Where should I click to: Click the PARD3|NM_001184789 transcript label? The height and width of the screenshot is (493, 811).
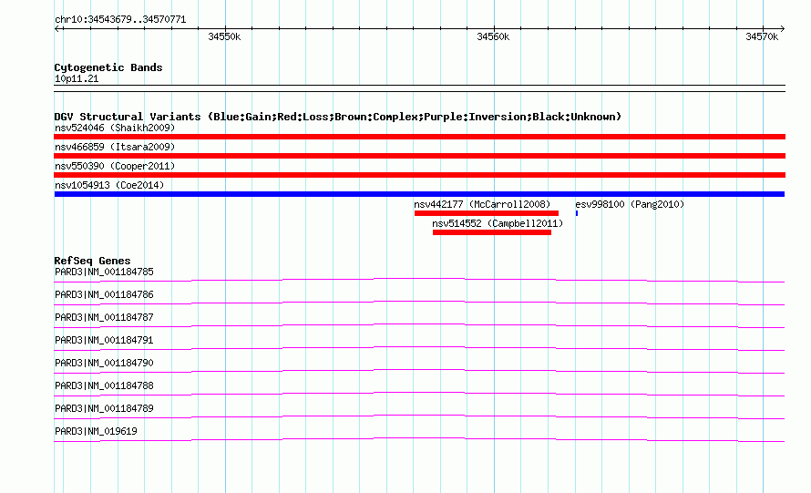pos(104,408)
